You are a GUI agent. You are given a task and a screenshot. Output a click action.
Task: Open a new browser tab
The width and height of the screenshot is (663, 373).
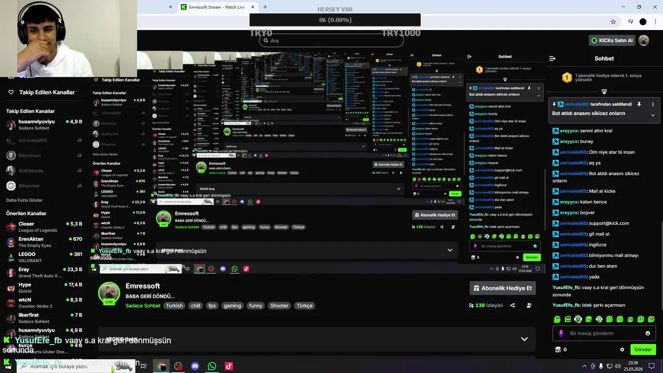265,7
